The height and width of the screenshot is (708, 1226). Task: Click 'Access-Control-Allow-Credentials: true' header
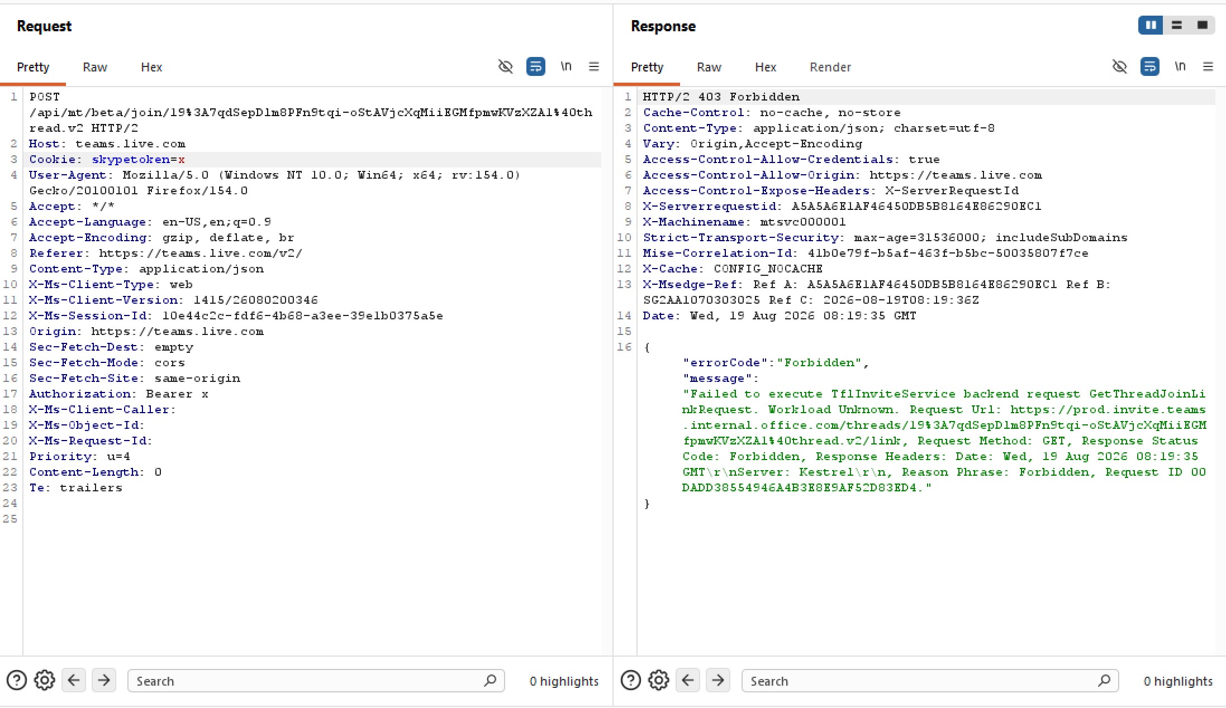[791, 160]
